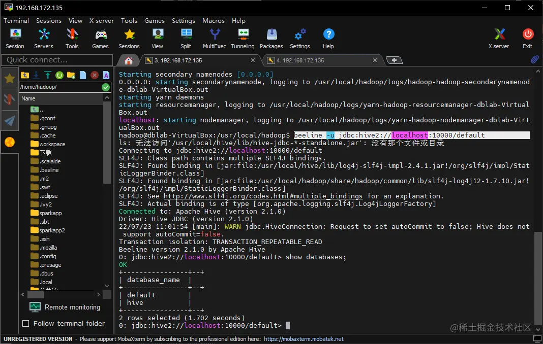Click the upload file SFTP icon
Screen dimensions: 543x344
pyautogui.click(x=48, y=75)
